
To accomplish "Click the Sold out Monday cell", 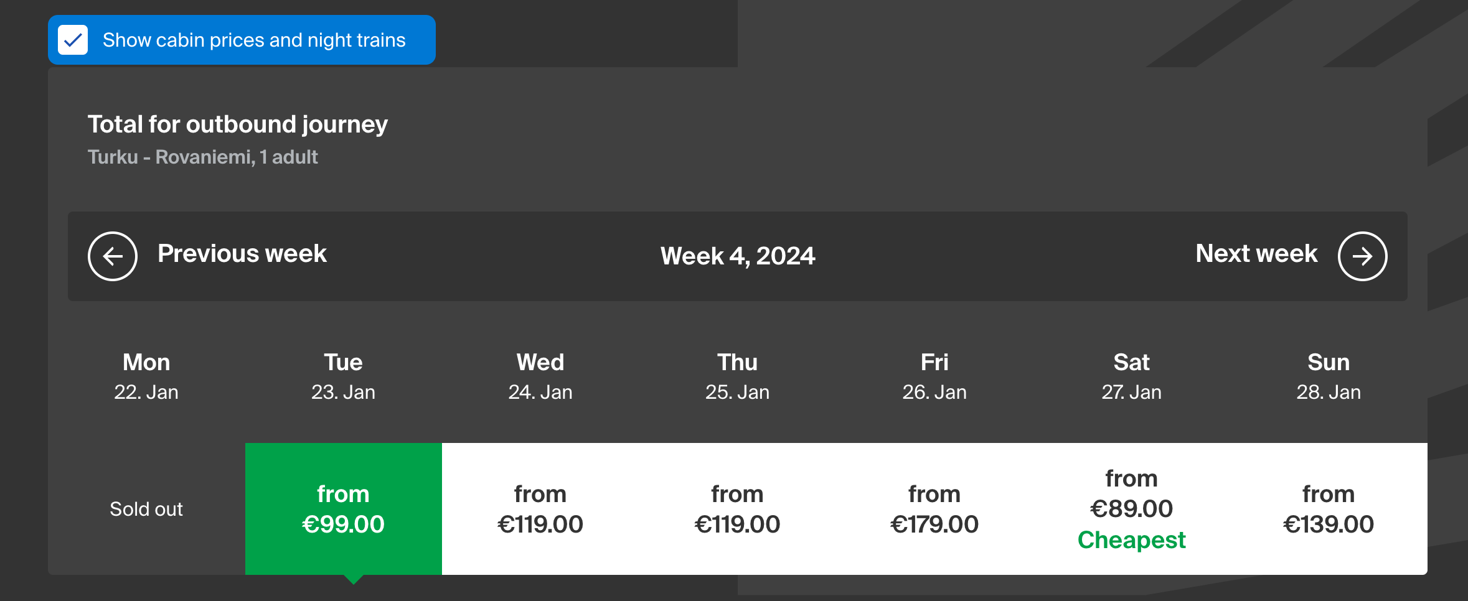I will pyautogui.click(x=146, y=509).
